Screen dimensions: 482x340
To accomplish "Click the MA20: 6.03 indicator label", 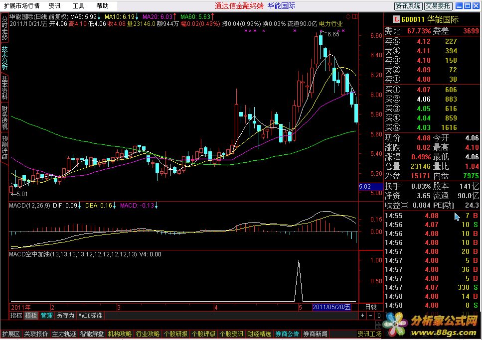I will pos(159,16).
